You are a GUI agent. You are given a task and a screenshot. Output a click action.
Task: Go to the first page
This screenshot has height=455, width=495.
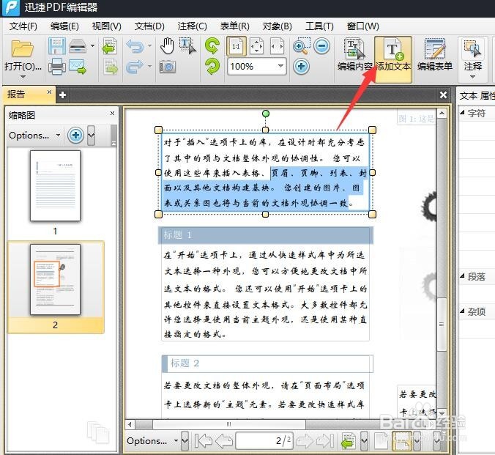204,441
